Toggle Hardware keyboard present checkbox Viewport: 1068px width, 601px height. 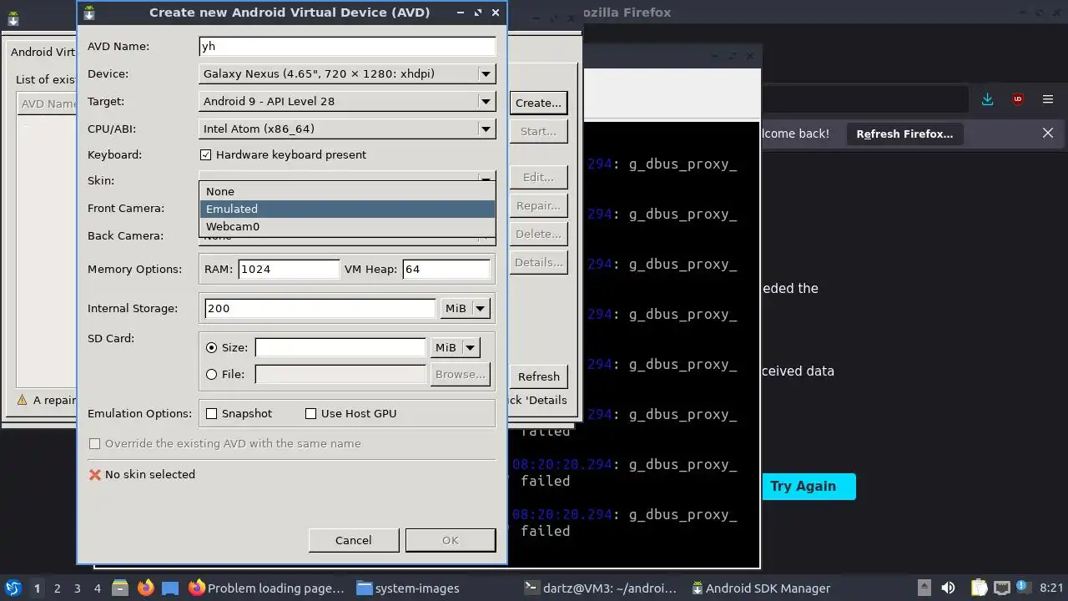point(206,154)
